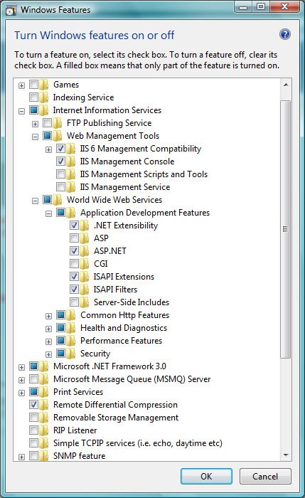The width and height of the screenshot is (305, 498).
Task: Click the Windows Features title bar icon
Action: pos(11,10)
